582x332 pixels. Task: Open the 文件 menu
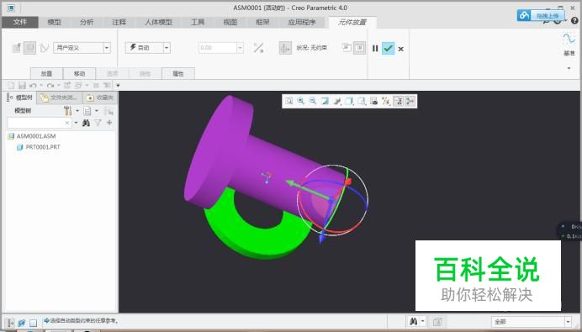pyautogui.click(x=20, y=22)
